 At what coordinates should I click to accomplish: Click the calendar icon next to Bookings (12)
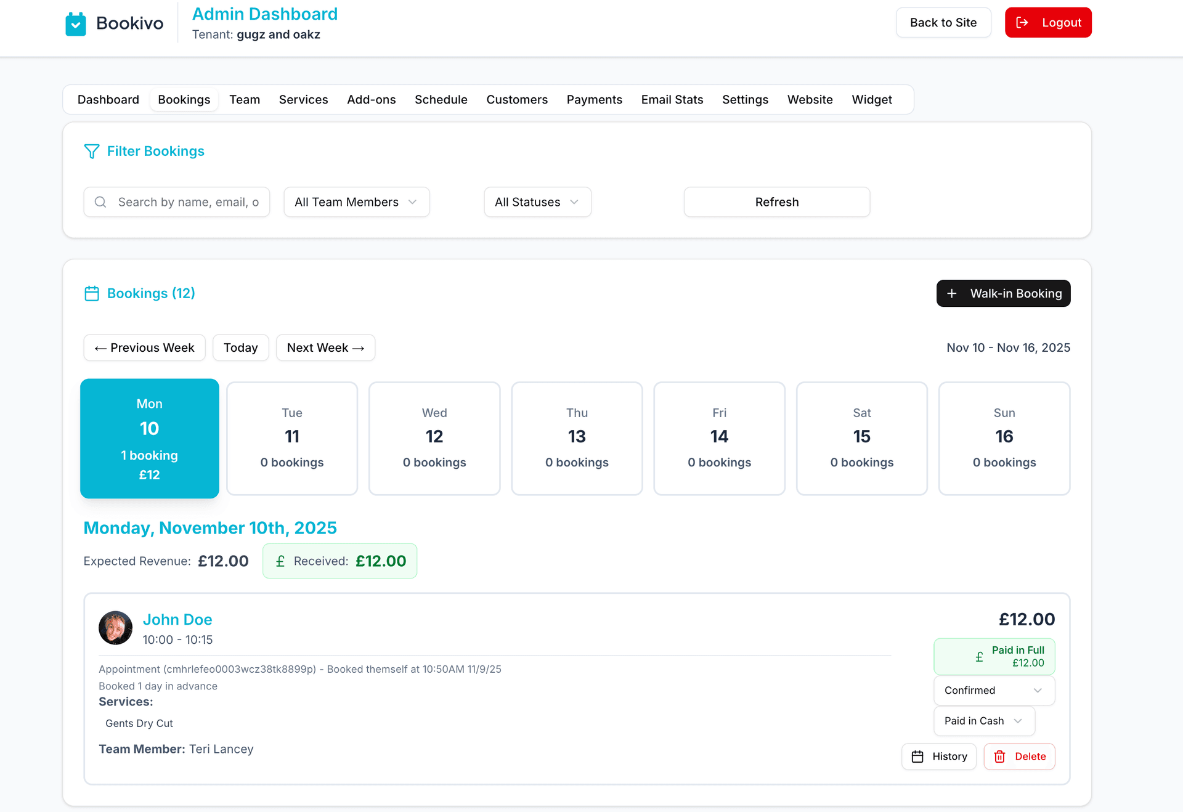point(91,293)
